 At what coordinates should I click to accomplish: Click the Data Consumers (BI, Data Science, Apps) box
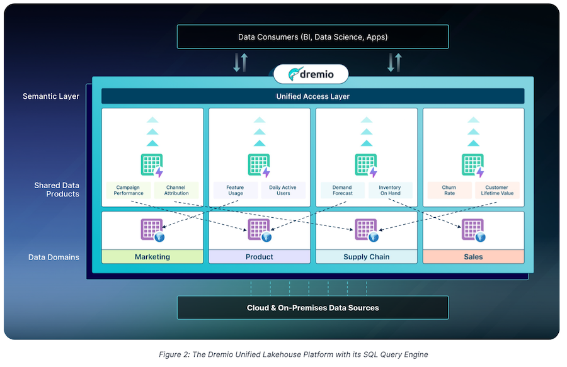point(312,37)
